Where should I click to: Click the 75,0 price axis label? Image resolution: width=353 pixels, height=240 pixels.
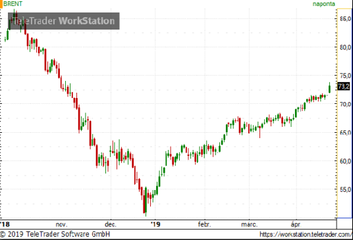pos(345,76)
